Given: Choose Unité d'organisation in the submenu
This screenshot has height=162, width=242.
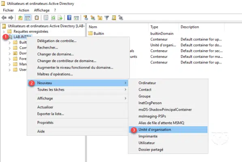Looking at the screenshot, I should [168, 130].
